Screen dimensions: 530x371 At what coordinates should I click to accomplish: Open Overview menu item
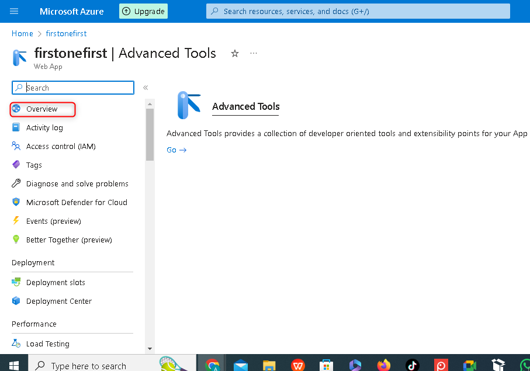[x=43, y=109]
